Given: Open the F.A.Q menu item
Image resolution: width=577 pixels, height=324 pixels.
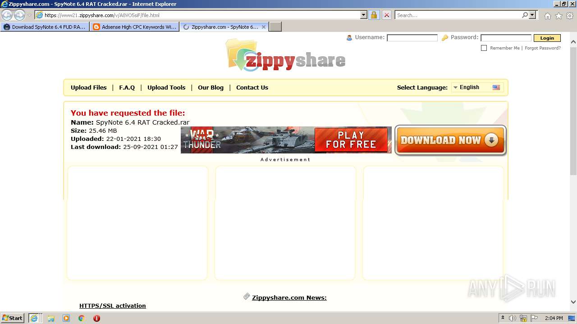Looking at the screenshot, I should click(x=127, y=87).
